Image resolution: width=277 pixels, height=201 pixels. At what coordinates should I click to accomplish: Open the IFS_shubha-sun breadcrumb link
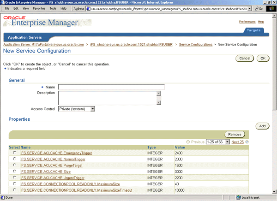(131, 44)
